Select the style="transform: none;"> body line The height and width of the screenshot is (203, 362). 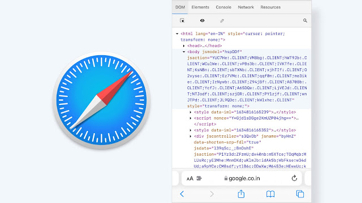click(x=218, y=106)
